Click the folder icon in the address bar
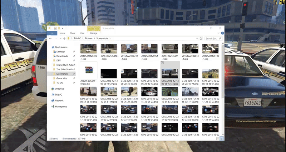The height and width of the screenshot is (152, 286). pyautogui.click(x=69, y=39)
